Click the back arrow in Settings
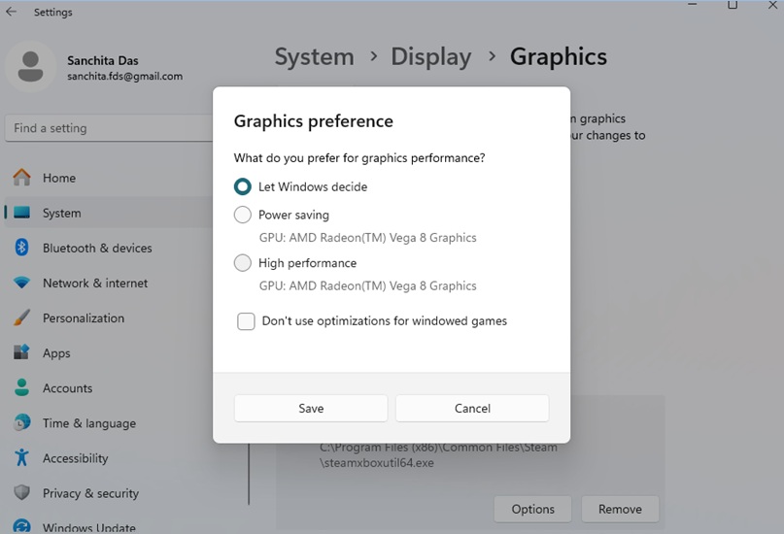Screen dimensions: 784x534 point(11,12)
